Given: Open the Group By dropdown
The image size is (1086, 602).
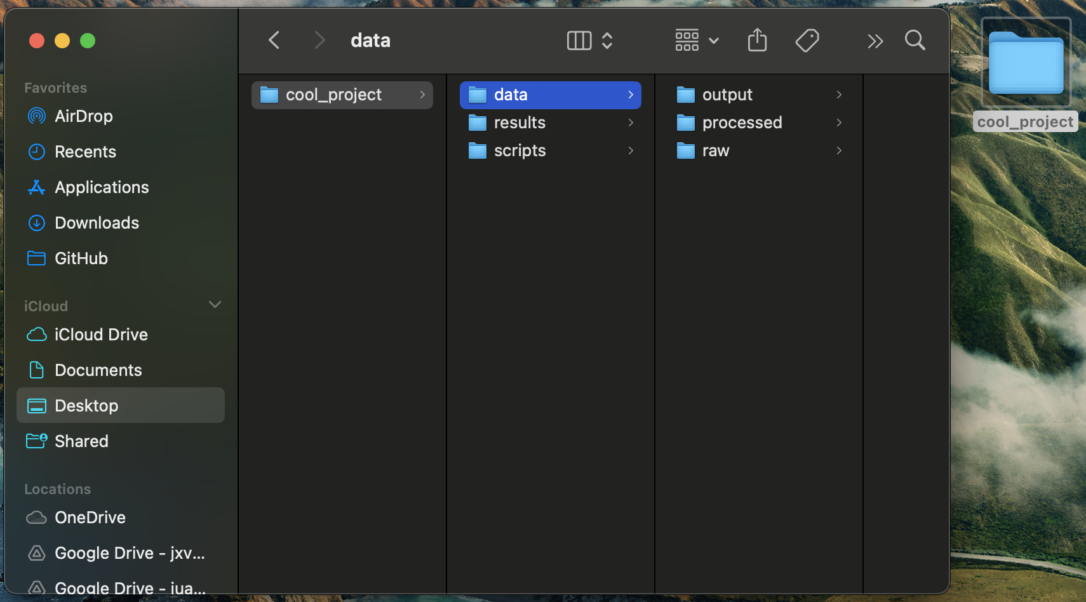Looking at the screenshot, I should click(x=697, y=41).
